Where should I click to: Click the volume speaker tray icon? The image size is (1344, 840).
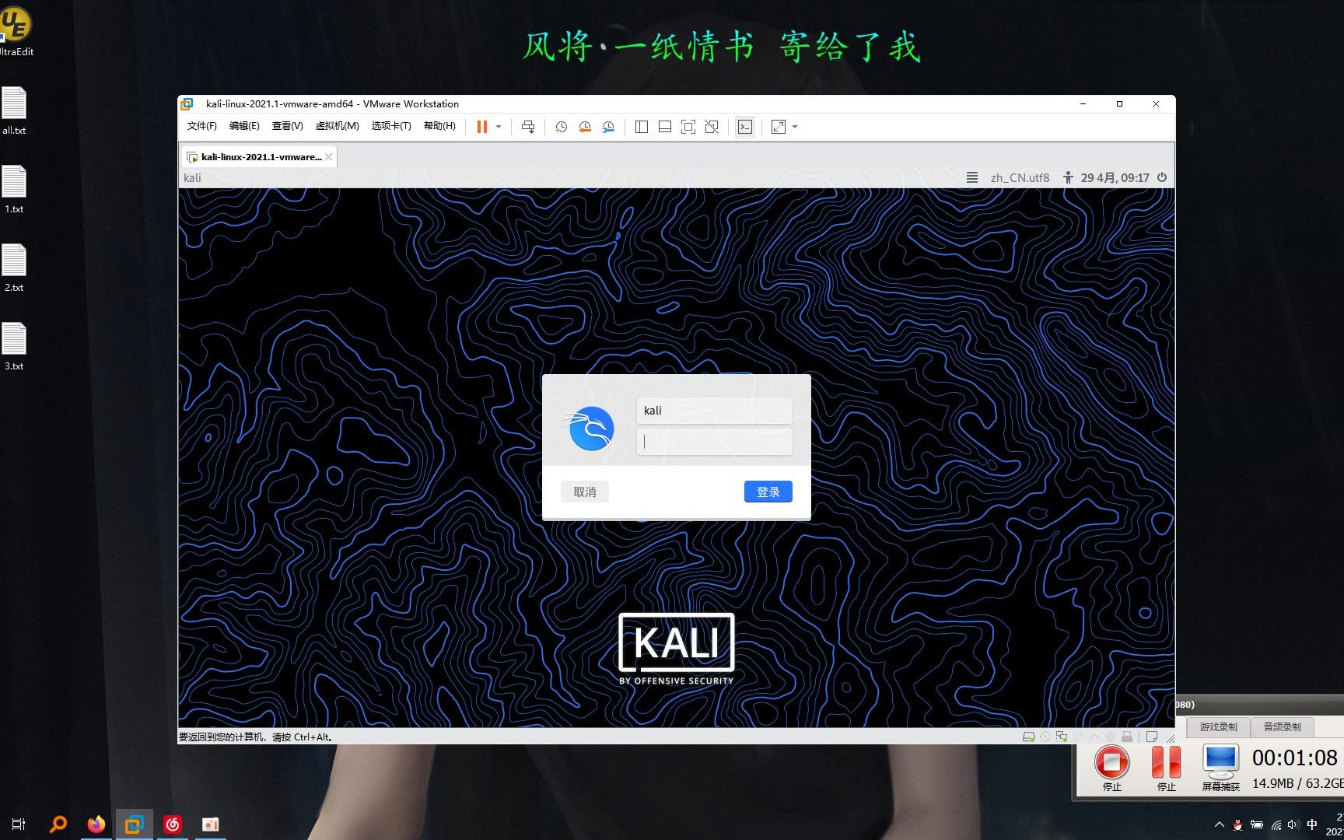pyautogui.click(x=1293, y=824)
